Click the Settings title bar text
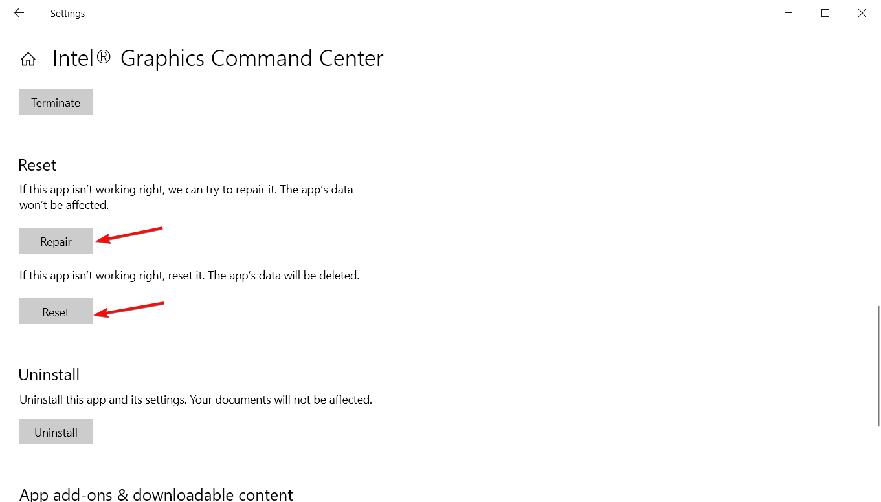Viewport: 881px width, 502px height. 67,13
